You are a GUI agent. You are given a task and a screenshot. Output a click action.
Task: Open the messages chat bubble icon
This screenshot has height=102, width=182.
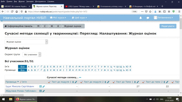(148, 18)
